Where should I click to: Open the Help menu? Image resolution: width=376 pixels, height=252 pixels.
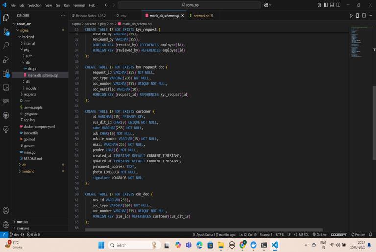[x=93, y=5]
